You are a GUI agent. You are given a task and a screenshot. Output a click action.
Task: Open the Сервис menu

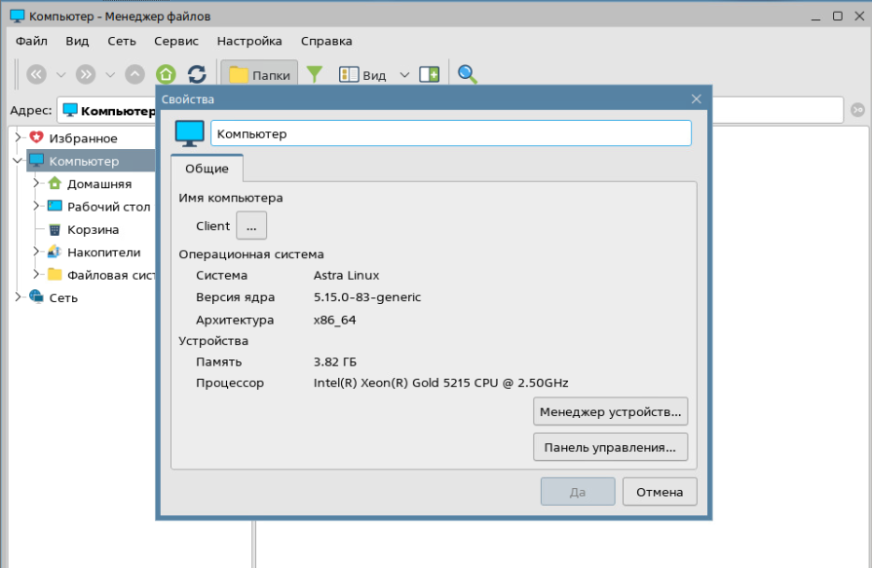coord(176,41)
